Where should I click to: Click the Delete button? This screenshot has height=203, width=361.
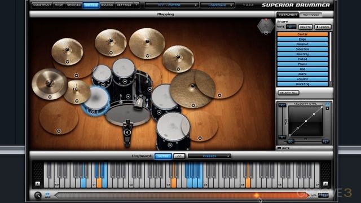pyautogui.click(x=306, y=27)
